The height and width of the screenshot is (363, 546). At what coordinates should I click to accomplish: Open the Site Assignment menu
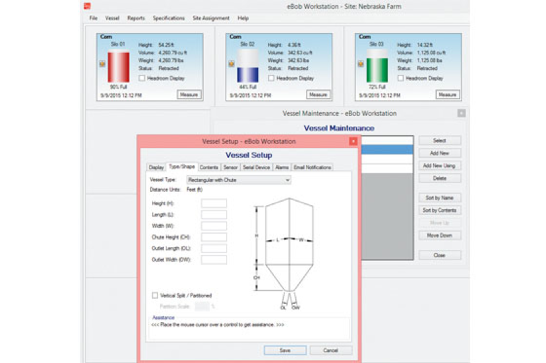(211, 18)
